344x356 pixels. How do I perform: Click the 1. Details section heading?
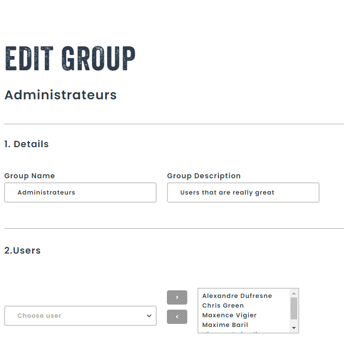26,144
